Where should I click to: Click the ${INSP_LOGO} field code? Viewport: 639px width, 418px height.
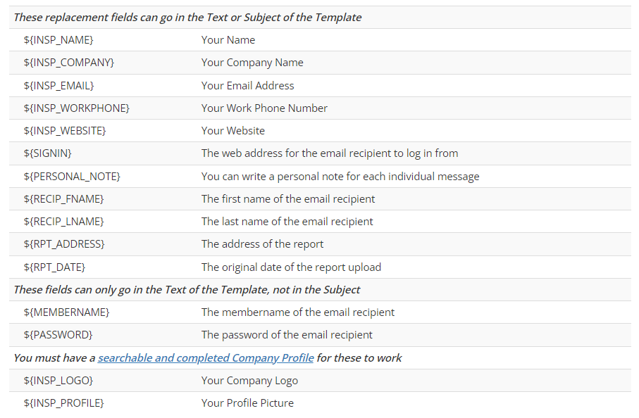point(58,380)
